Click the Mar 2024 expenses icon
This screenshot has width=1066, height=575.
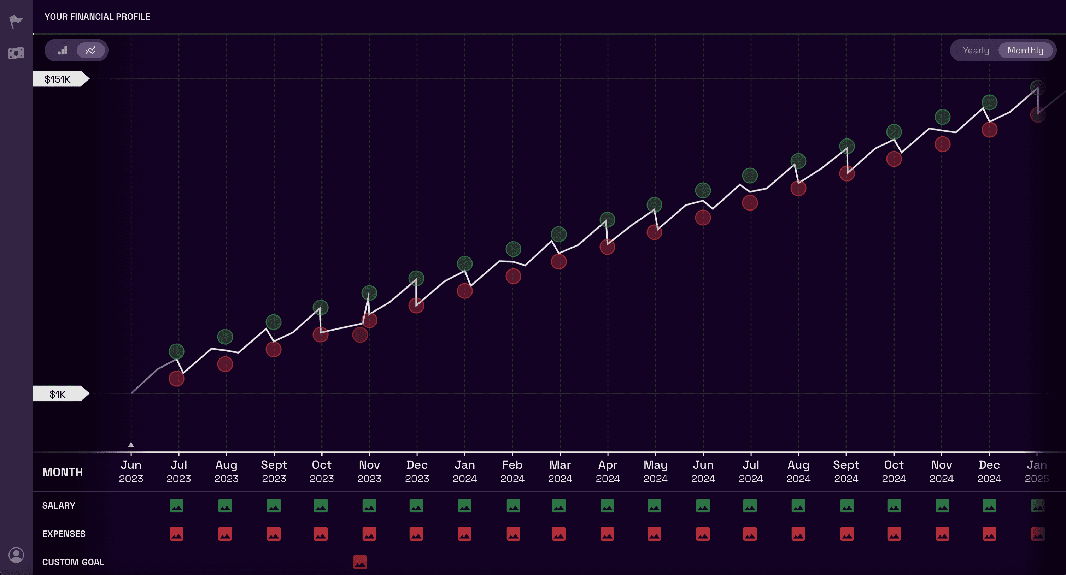pos(559,534)
